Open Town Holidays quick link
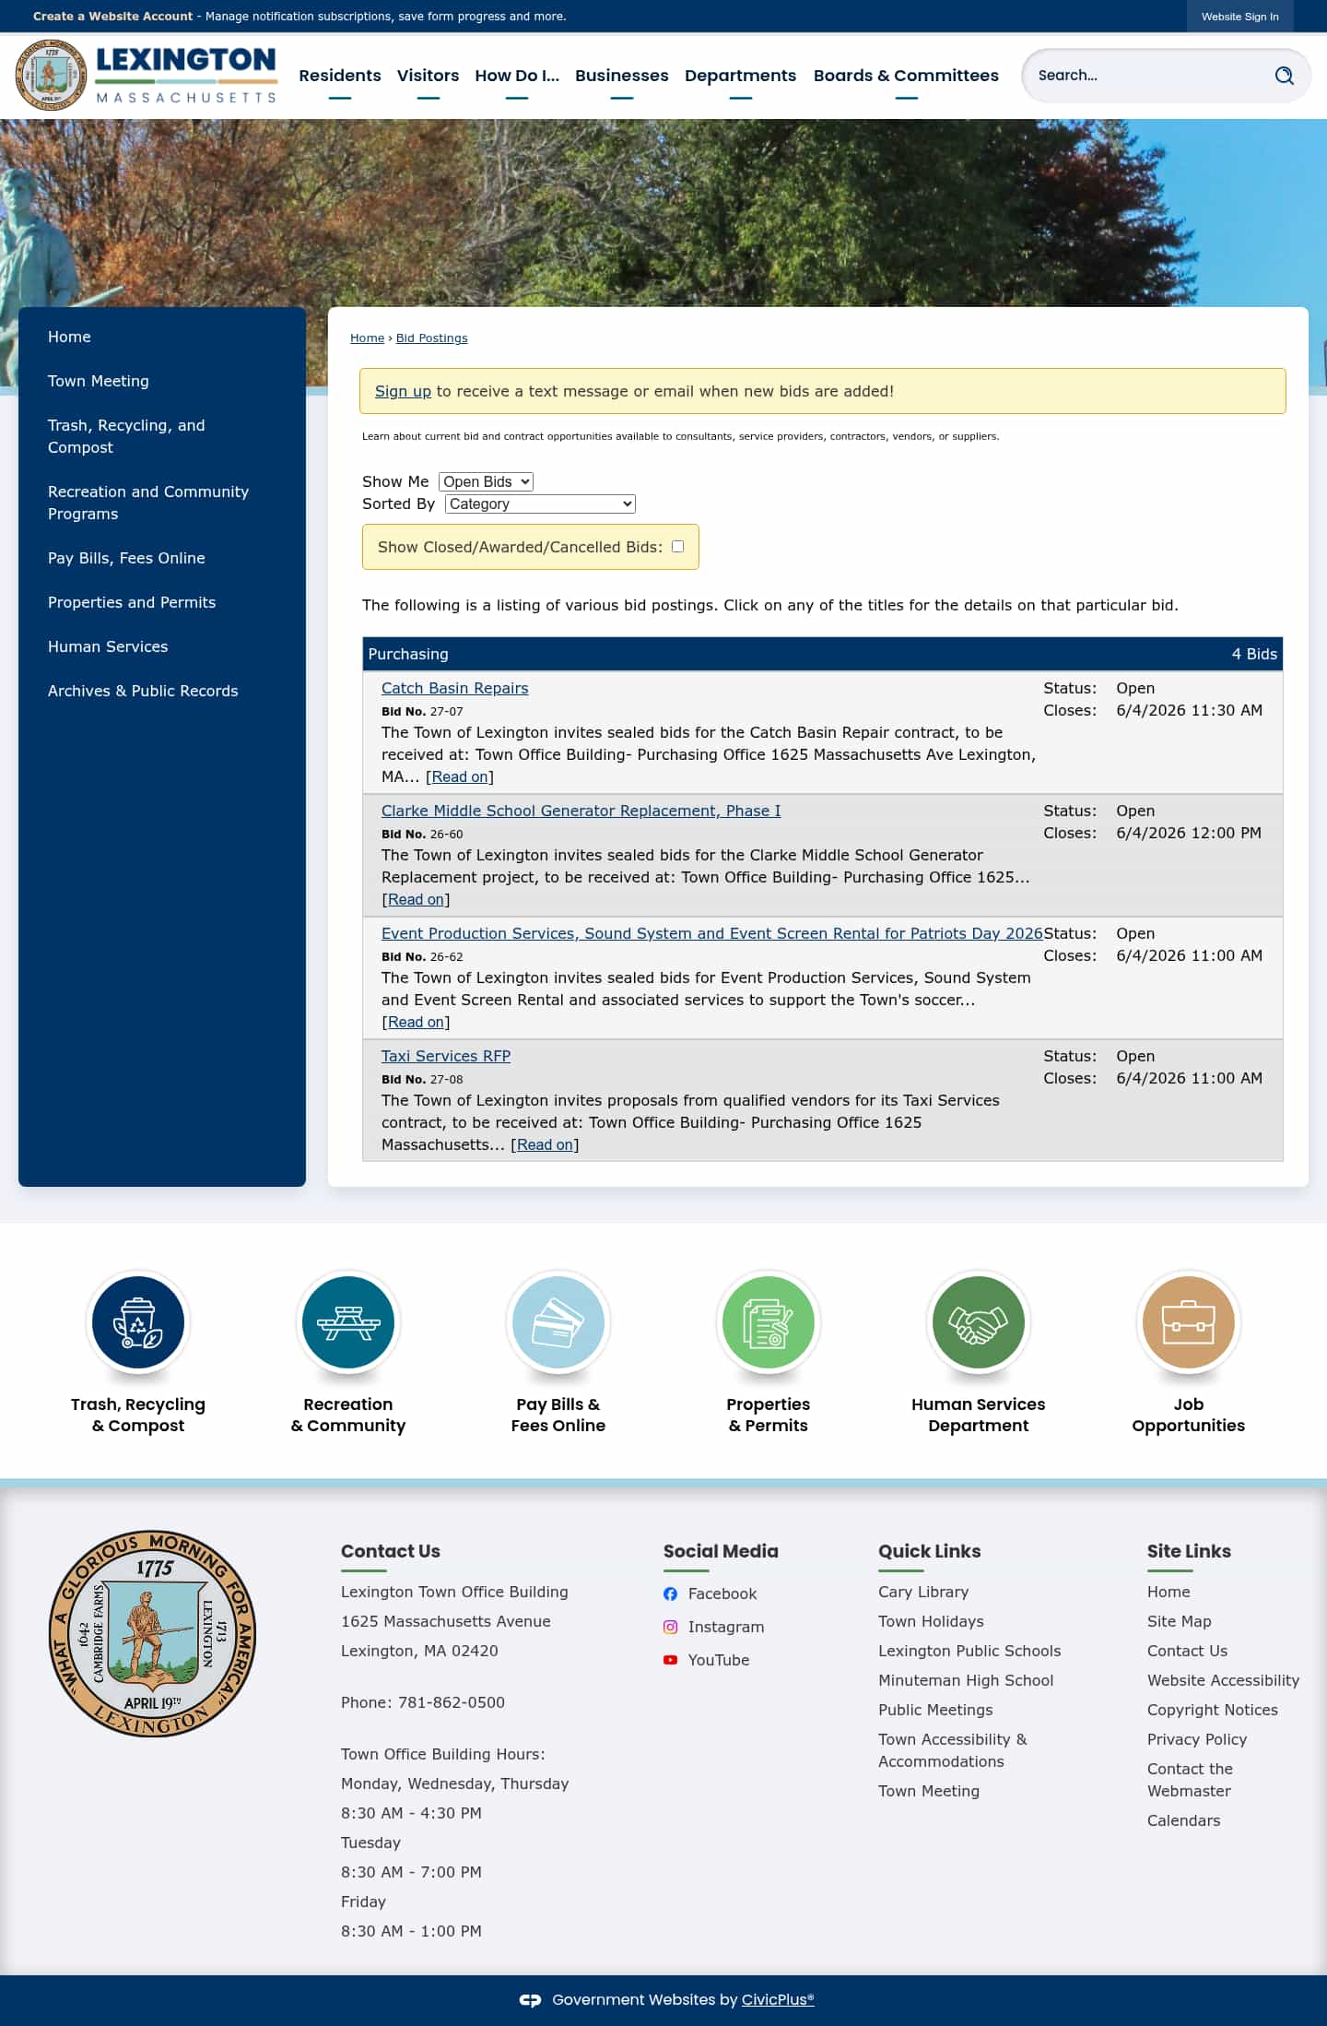 tap(931, 1621)
